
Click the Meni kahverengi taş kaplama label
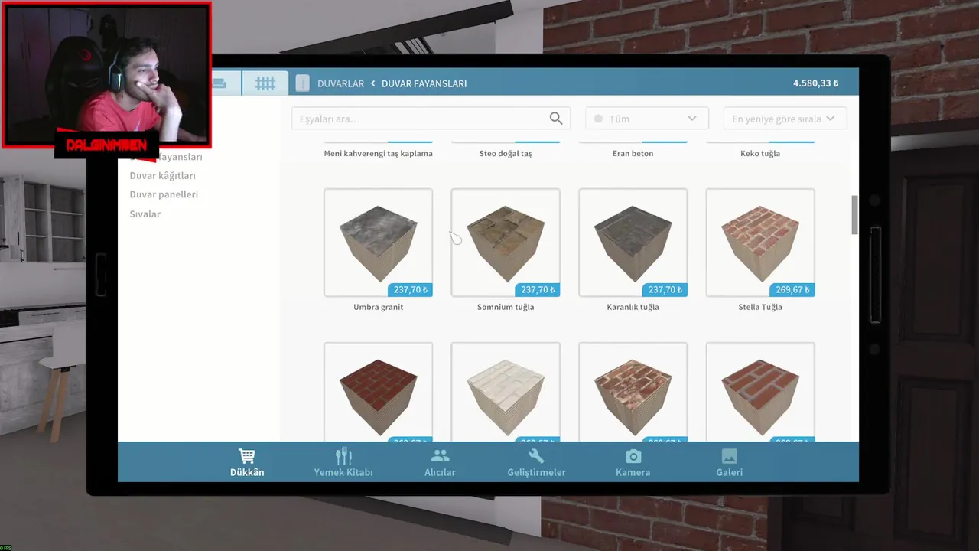pos(378,153)
